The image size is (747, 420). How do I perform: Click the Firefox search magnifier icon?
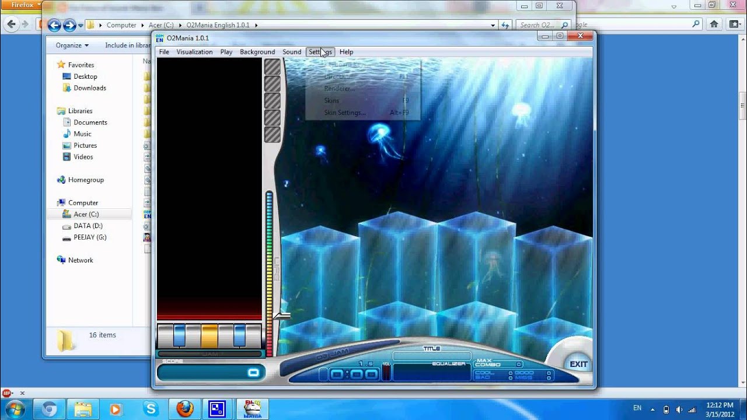(x=696, y=24)
